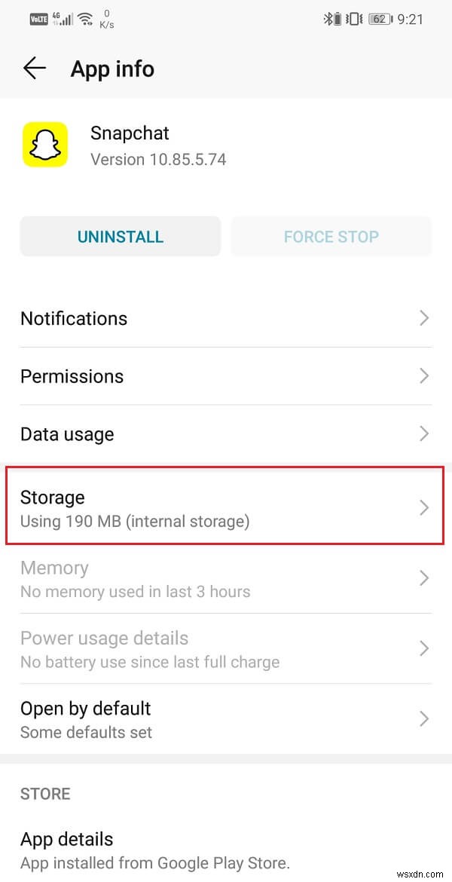452x882 pixels.
Task: Expand the Notifications settings chevron
Action: 425,320
